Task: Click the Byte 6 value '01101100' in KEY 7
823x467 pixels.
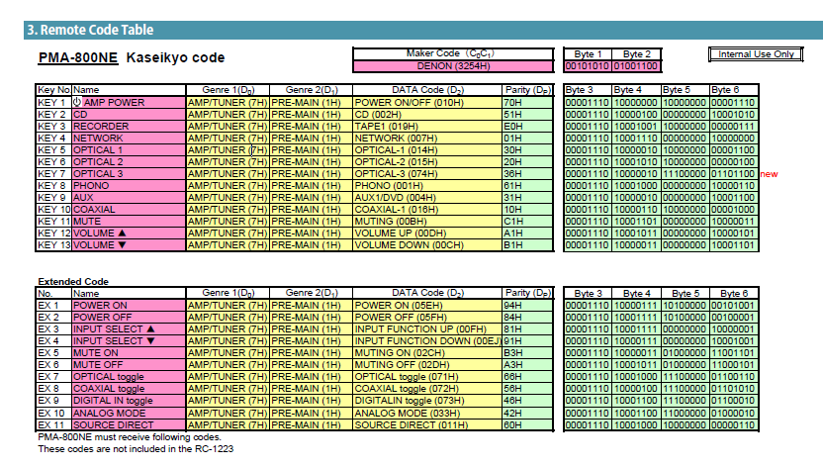Action: pyautogui.click(x=734, y=174)
